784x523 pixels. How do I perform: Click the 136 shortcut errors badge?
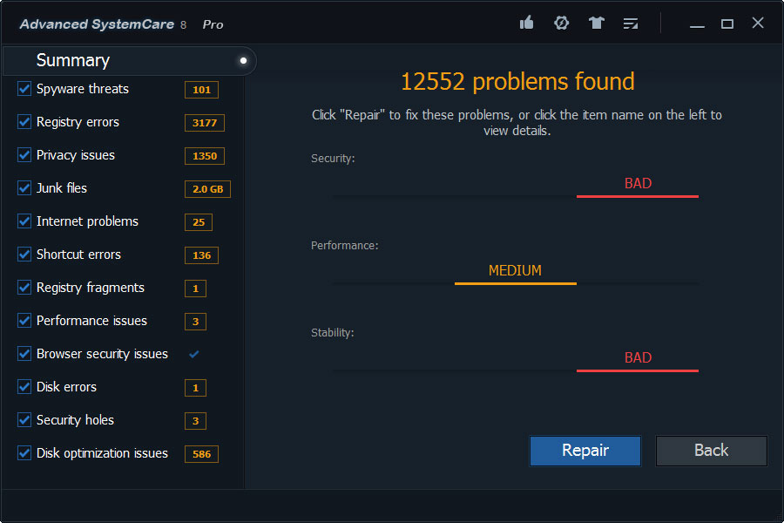201,255
